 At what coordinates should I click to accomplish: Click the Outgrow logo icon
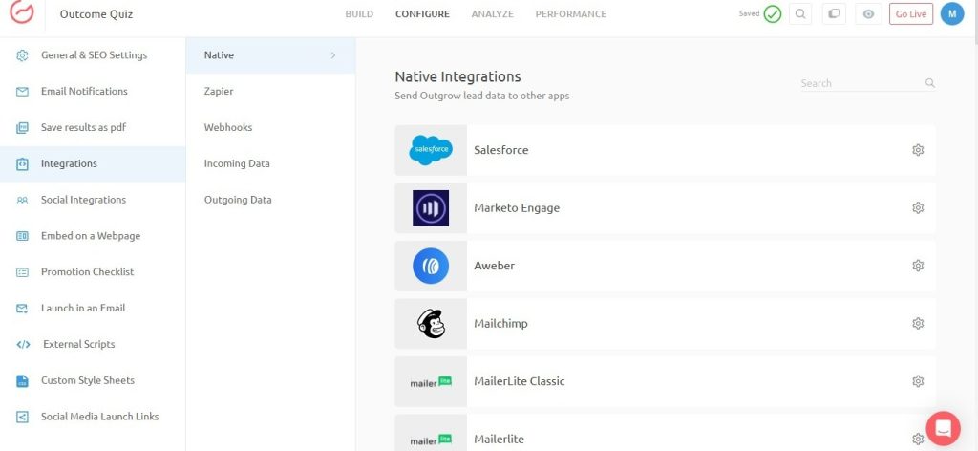click(x=22, y=14)
